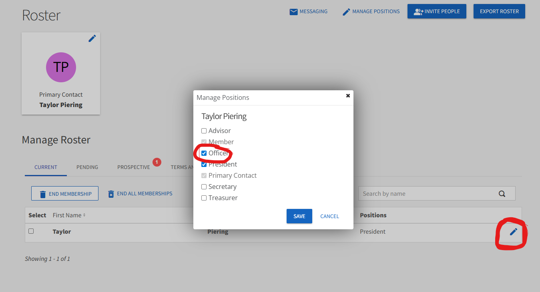Click the pencil icon on primary contact card

pos(92,38)
